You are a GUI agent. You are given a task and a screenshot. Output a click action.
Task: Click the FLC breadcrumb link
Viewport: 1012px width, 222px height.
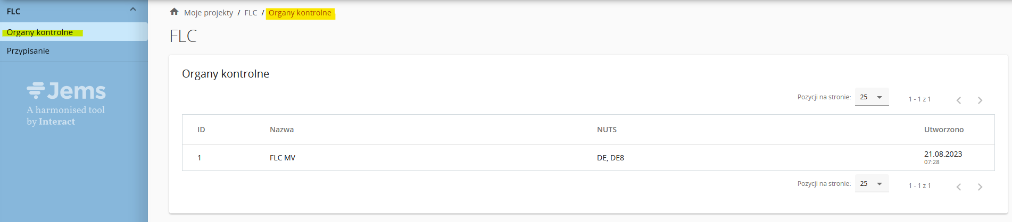pos(251,13)
